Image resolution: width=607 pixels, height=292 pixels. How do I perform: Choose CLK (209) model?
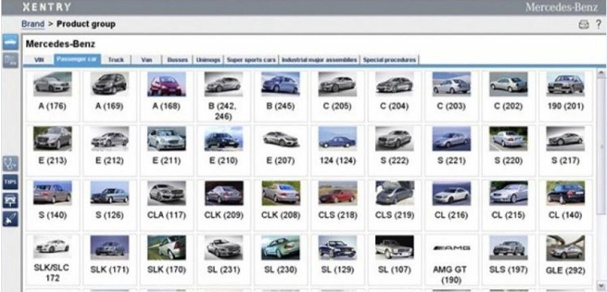tap(223, 205)
